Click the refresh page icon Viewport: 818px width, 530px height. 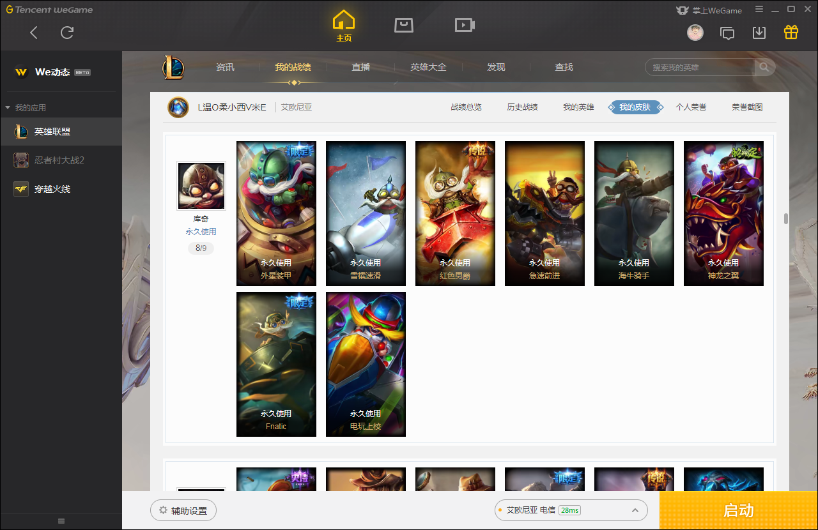click(x=67, y=33)
